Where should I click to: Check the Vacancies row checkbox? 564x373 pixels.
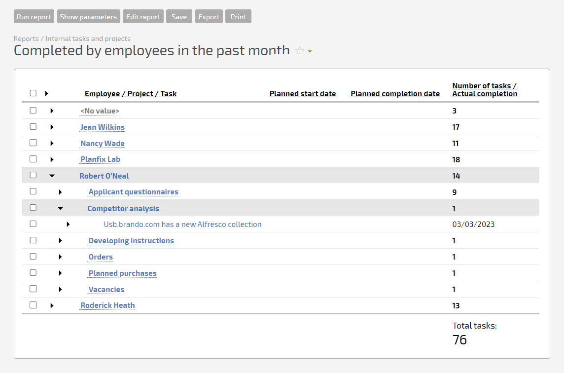tap(33, 289)
